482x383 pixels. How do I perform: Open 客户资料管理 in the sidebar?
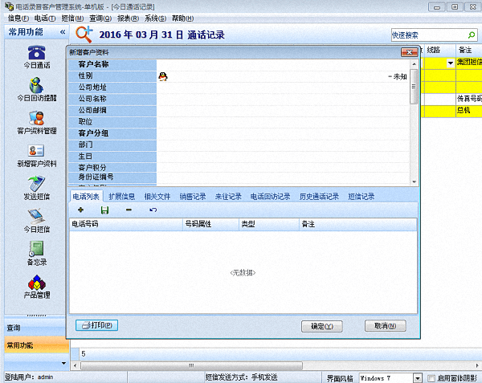tap(35, 119)
